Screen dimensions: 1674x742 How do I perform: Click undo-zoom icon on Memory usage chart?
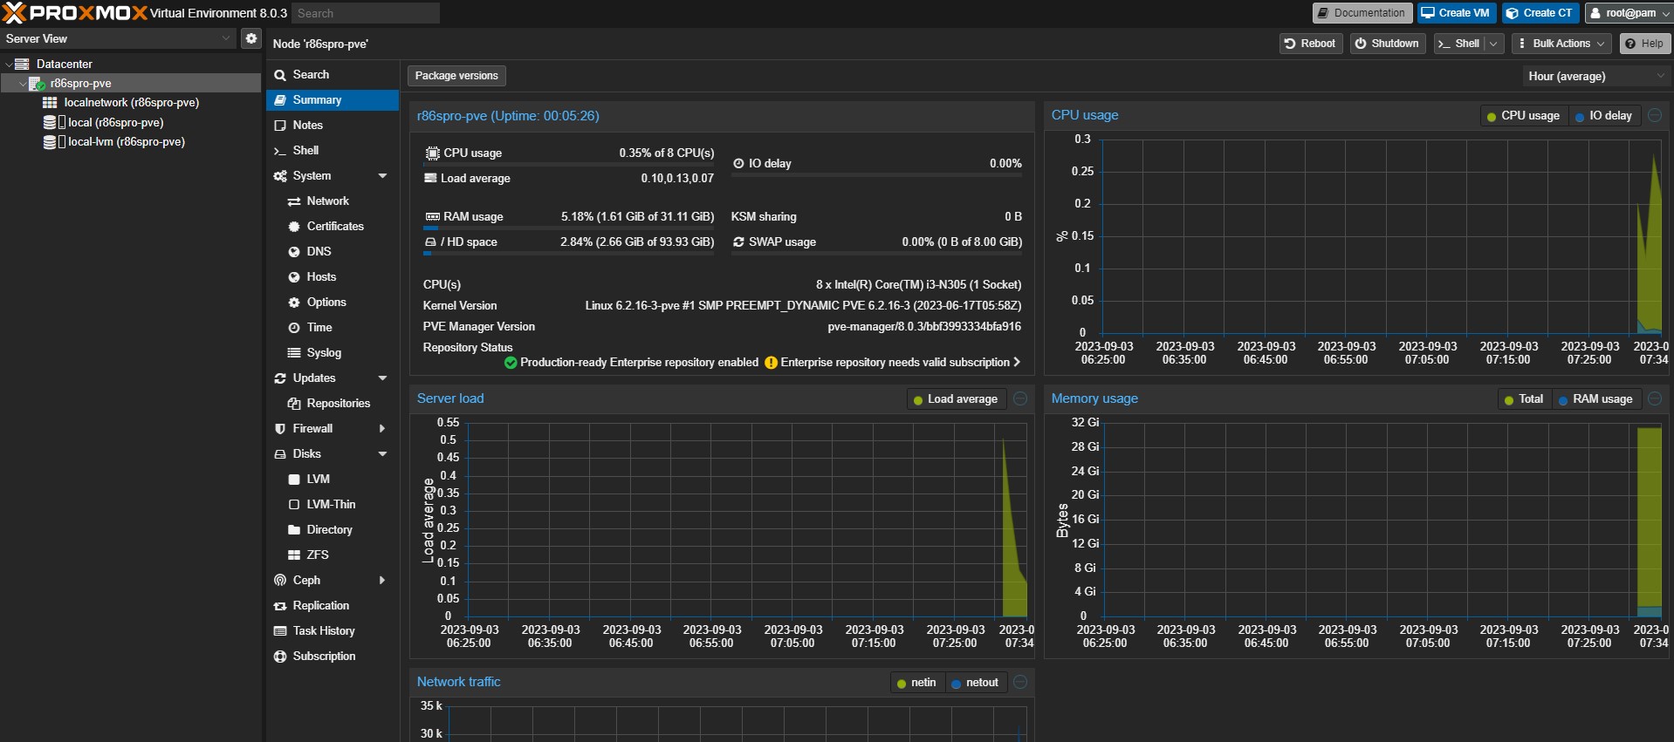[x=1655, y=398]
